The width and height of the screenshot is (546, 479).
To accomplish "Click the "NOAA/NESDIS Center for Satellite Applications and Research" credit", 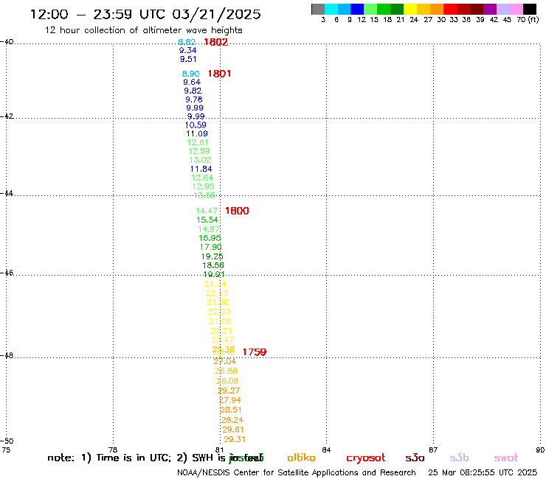I will (x=297, y=473).
